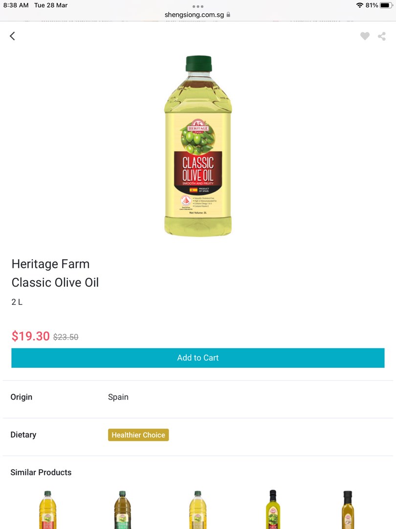
Task: Open the tab overflow dots above the address bar
Action: click(198, 6)
